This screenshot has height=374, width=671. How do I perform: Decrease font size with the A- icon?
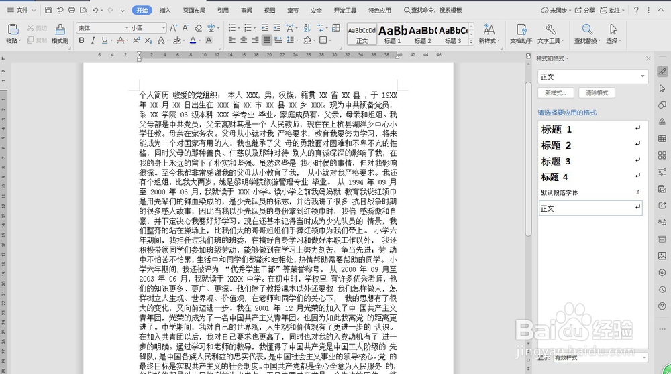[x=185, y=27]
